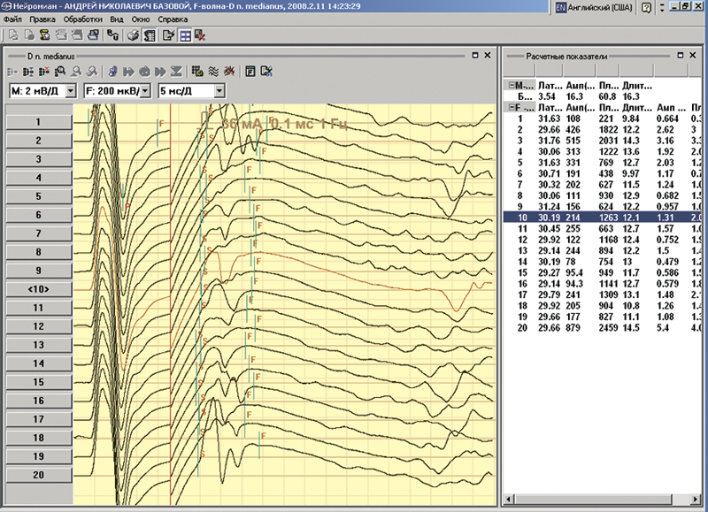Image resolution: width=708 pixels, height=512 pixels.
Task: Click the blue folder card-file icon
Action: (x=93, y=35)
